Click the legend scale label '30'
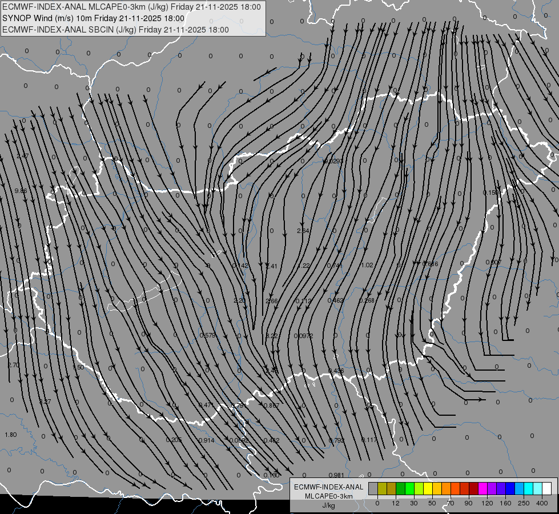Image resolution: width=559 pixels, height=514 pixels. pyautogui.click(x=414, y=503)
